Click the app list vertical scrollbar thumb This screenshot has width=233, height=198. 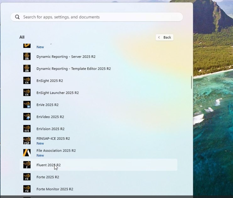191,82
